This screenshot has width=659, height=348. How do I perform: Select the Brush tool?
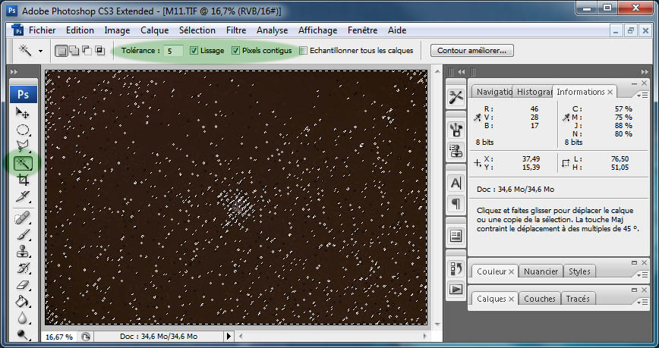click(23, 234)
